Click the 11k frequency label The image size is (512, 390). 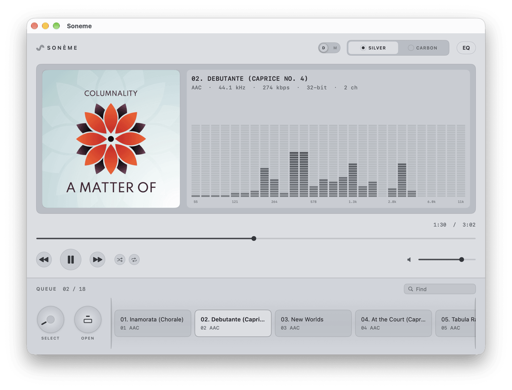461,202
